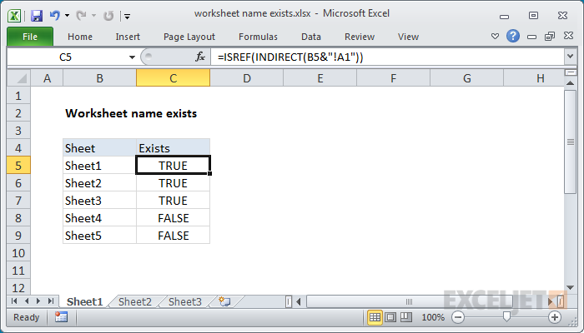The width and height of the screenshot is (584, 333).
Task: Select the FALSE cell beside Sheet5
Action: coord(174,236)
